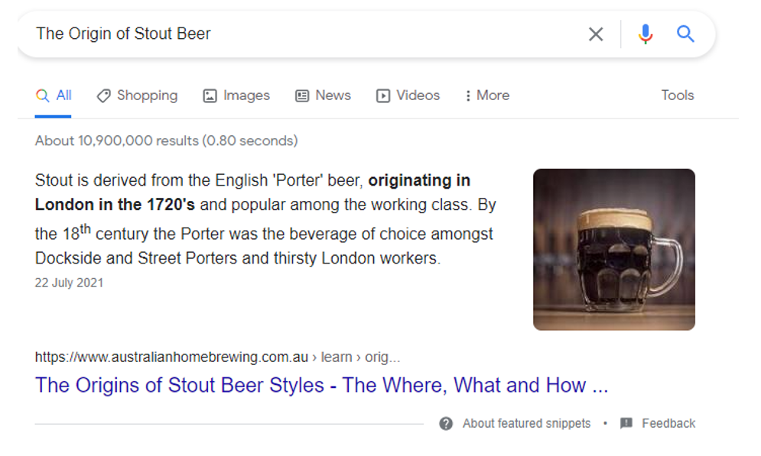Viewport: 761px width, 456px height.
Task: Select the All results tab
Action: pyautogui.click(x=54, y=95)
